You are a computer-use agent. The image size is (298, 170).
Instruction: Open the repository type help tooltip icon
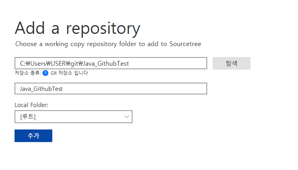46,73
